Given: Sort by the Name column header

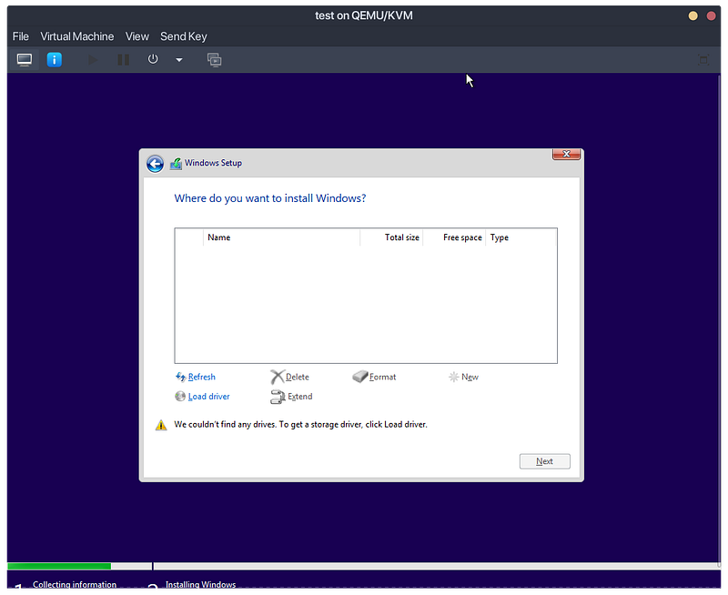Looking at the screenshot, I should (281, 237).
